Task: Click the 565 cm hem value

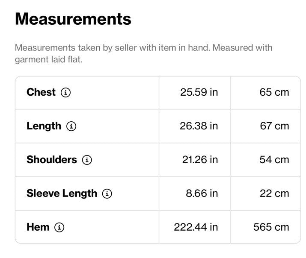Action: pos(271,227)
